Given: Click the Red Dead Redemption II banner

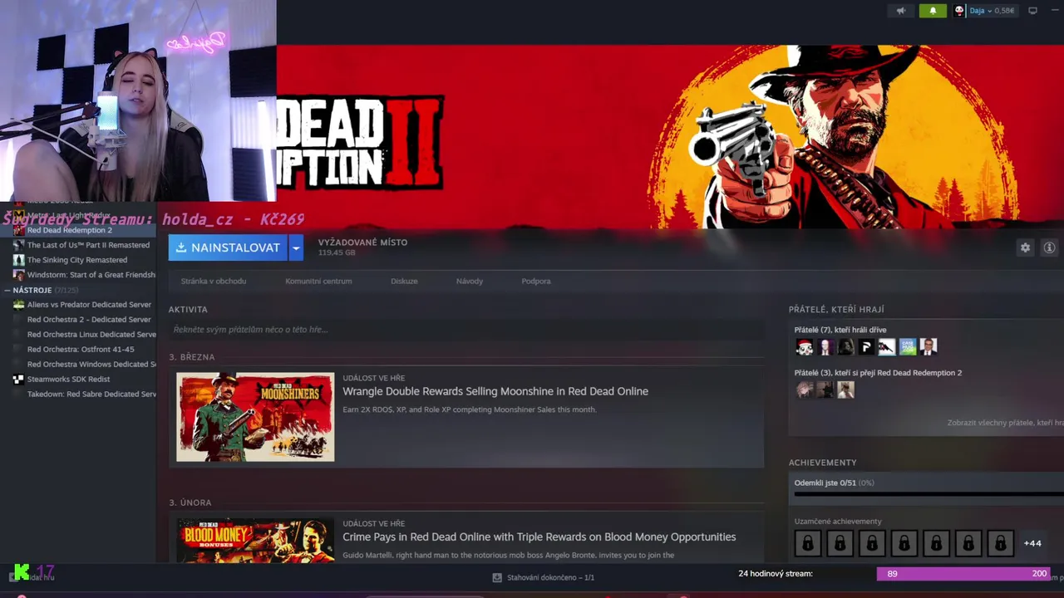Looking at the screenshot, I should 670,137.
